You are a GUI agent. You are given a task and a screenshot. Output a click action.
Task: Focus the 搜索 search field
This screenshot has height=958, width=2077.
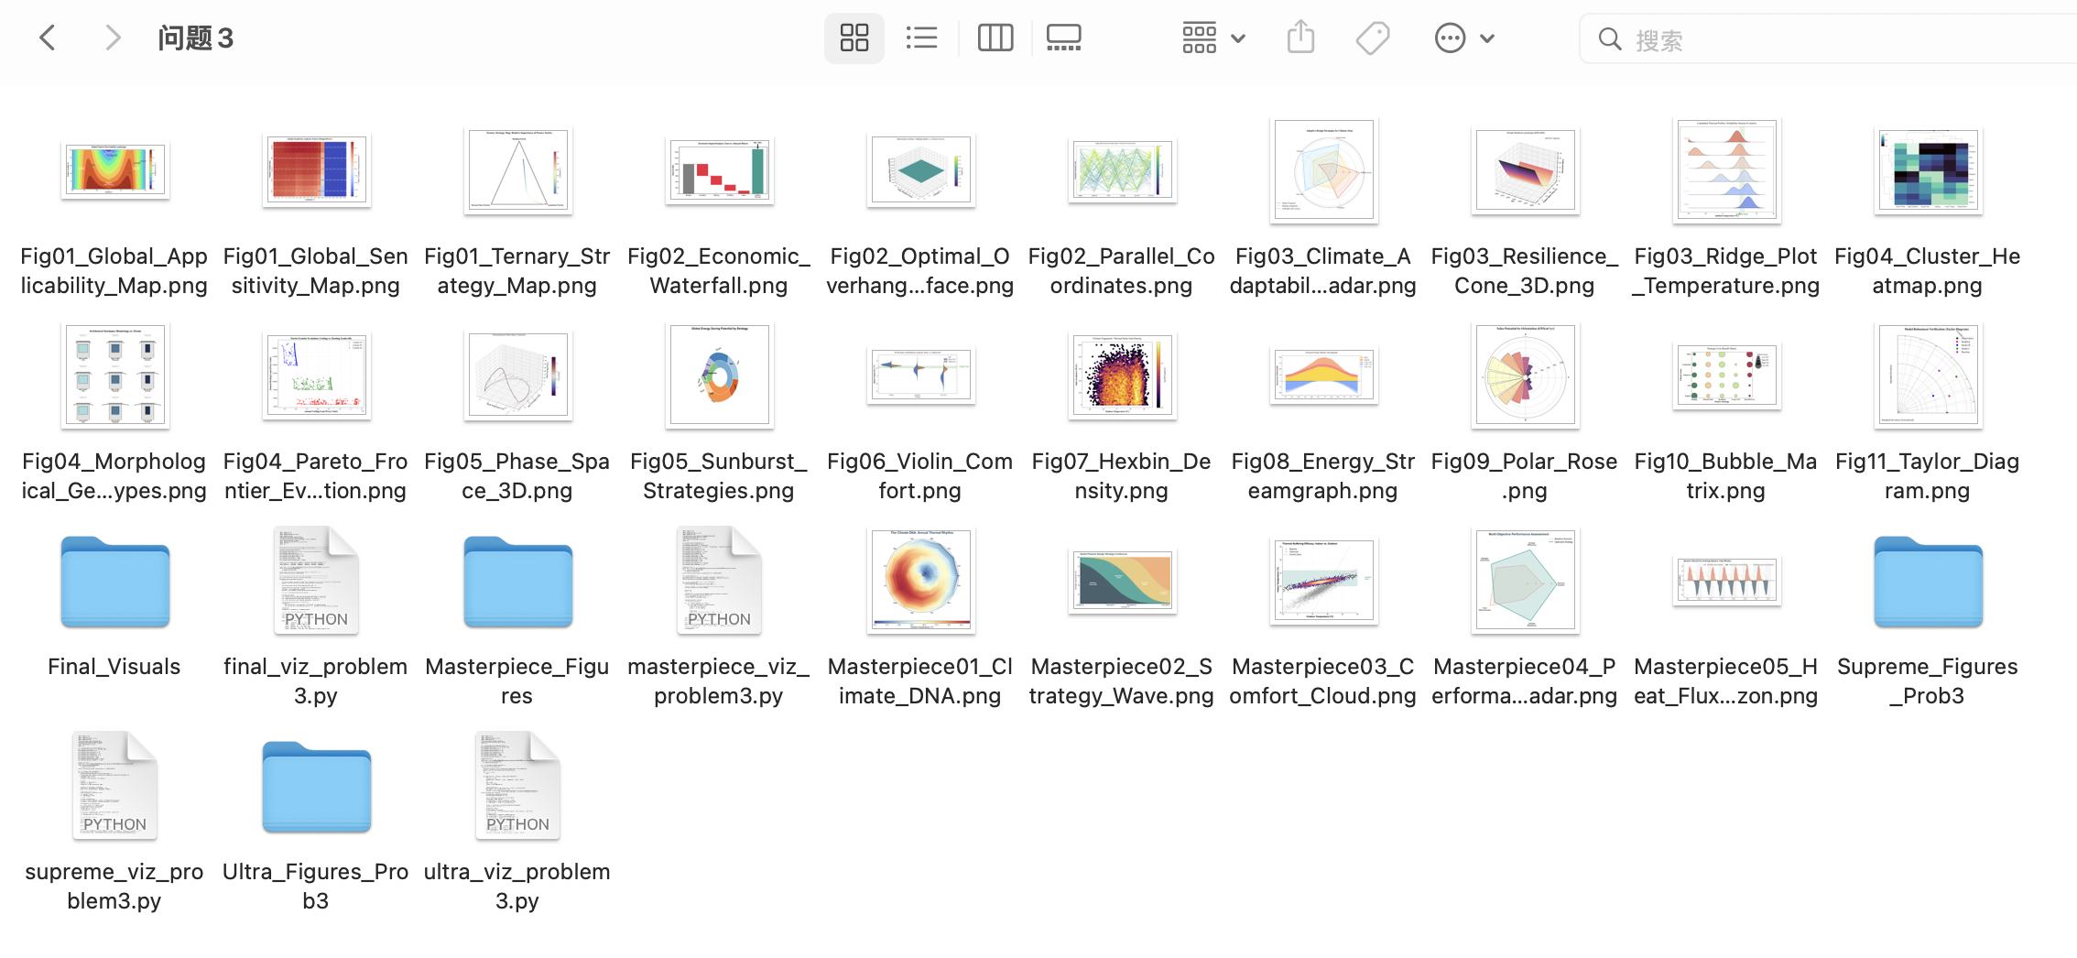[x=1828, y=39]
